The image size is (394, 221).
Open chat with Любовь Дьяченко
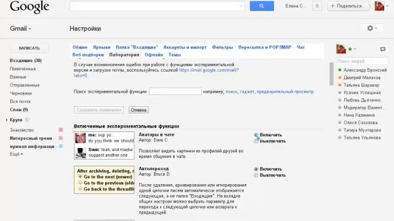tap(362, 100)
